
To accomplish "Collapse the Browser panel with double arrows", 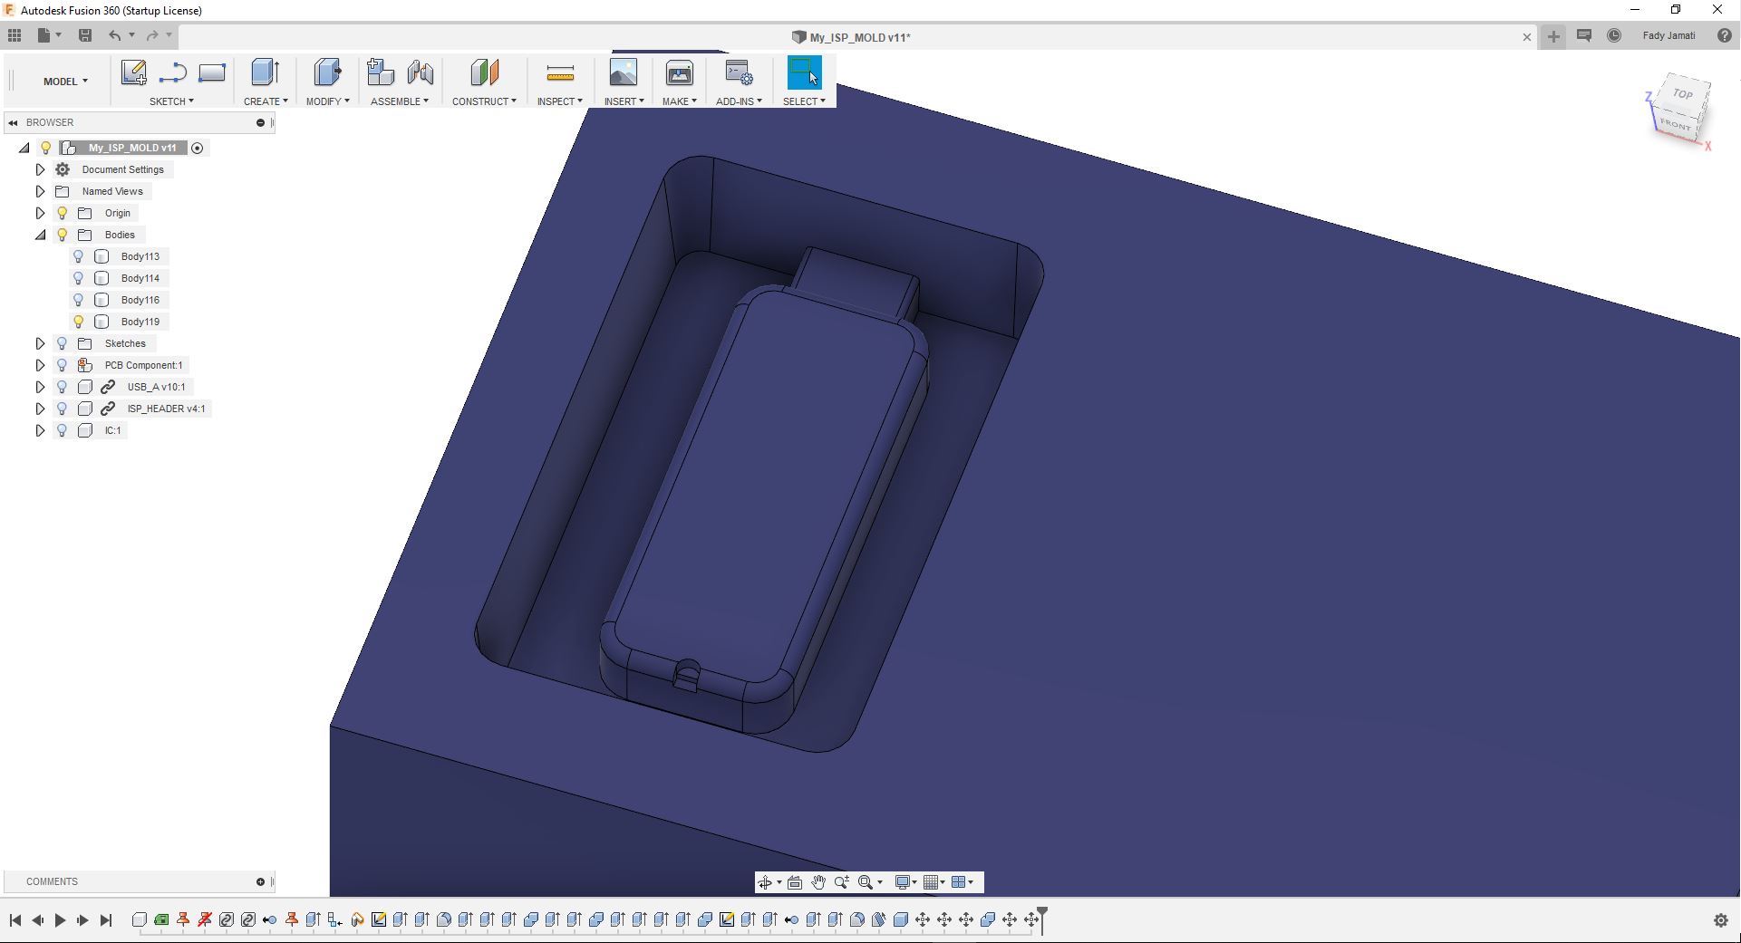I will point(13,122).
